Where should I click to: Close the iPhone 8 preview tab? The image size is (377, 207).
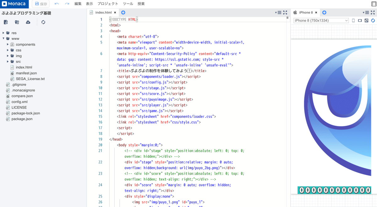[x=316, y=13]
